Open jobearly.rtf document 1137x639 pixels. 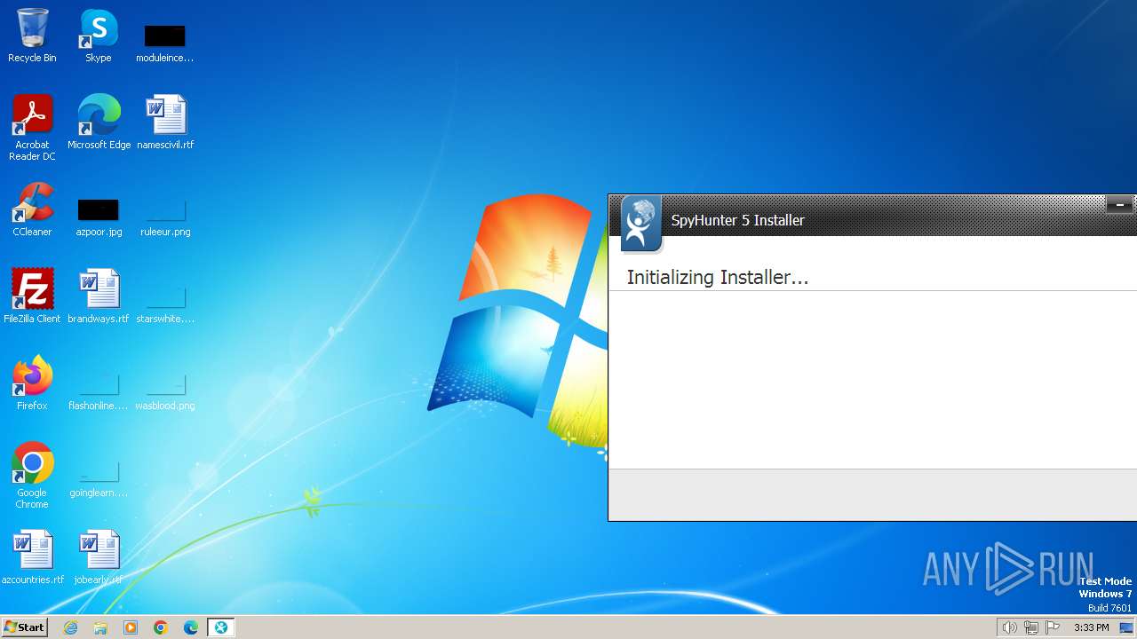tap(99, 556)
